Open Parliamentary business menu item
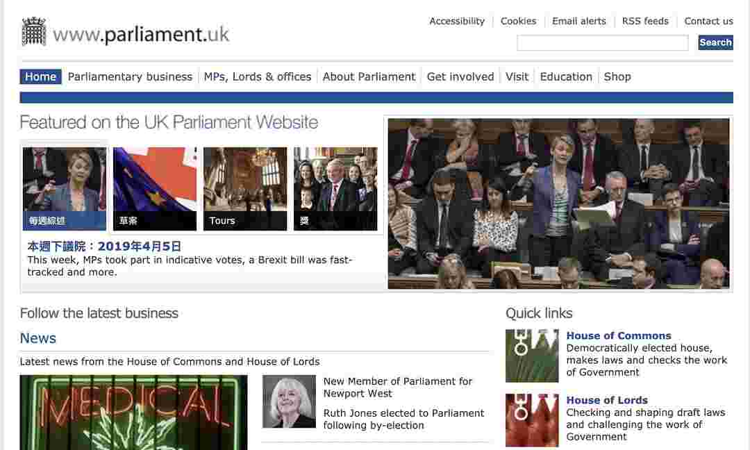 coord(130,76)
